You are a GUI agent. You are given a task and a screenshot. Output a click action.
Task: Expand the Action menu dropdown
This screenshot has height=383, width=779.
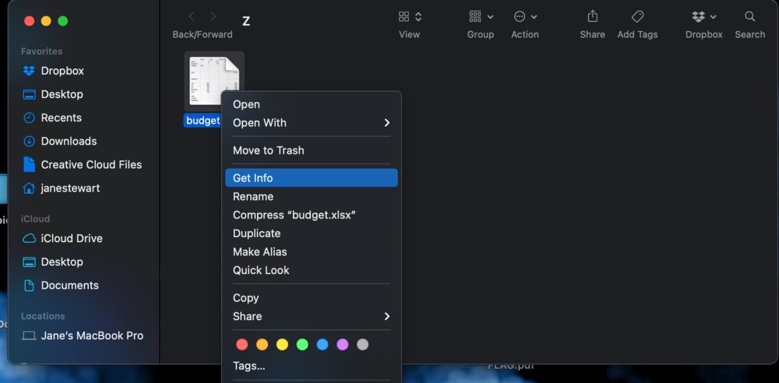point(525,17)
